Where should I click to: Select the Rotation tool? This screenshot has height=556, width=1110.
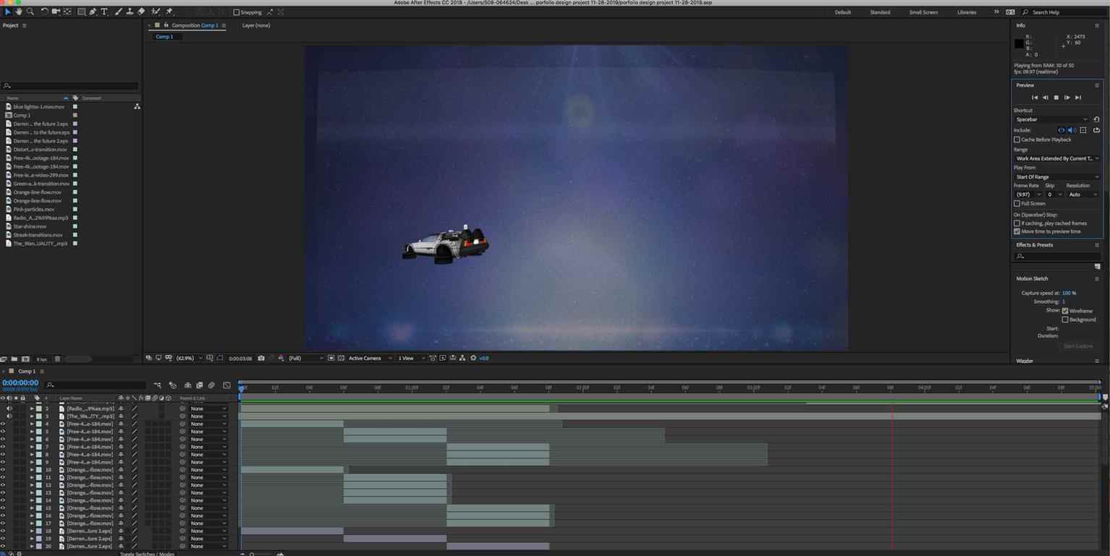44,12
